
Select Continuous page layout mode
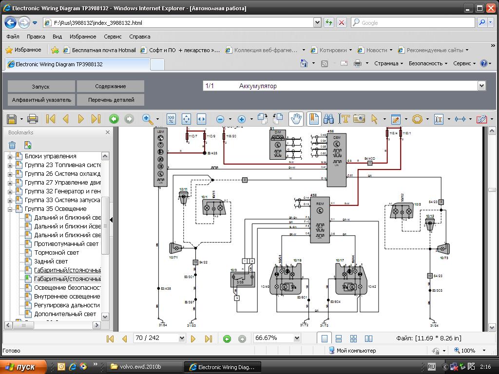[339, 338]
